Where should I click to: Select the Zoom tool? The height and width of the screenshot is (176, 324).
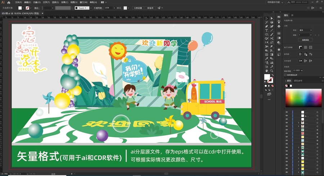point(272,71)
